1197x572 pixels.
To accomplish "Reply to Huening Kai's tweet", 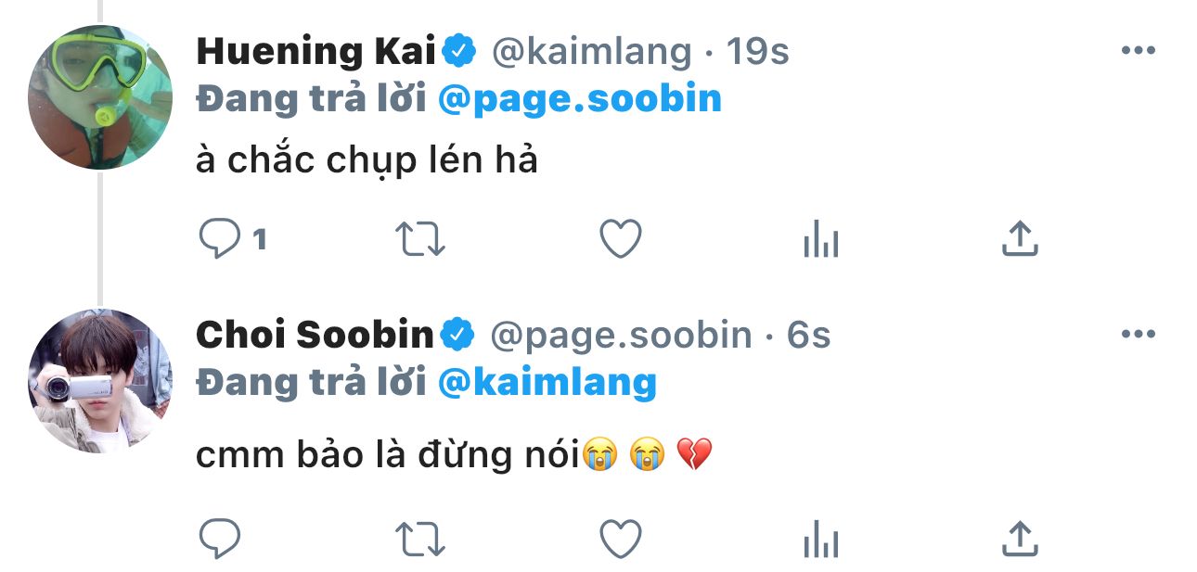I will coord(220,240).
